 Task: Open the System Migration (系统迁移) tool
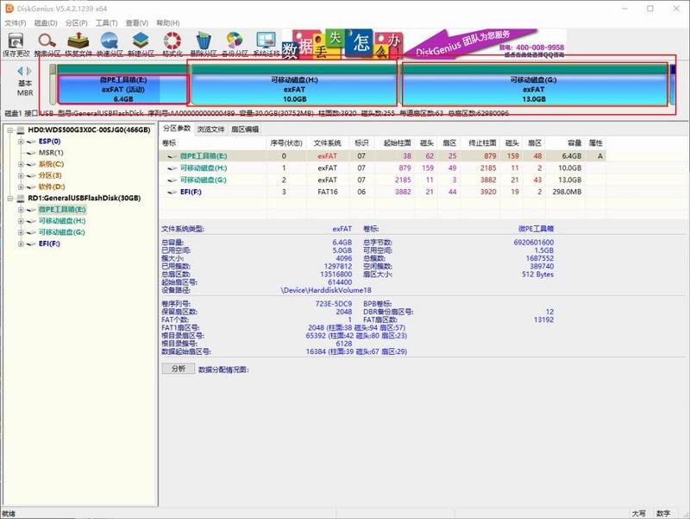267,44
